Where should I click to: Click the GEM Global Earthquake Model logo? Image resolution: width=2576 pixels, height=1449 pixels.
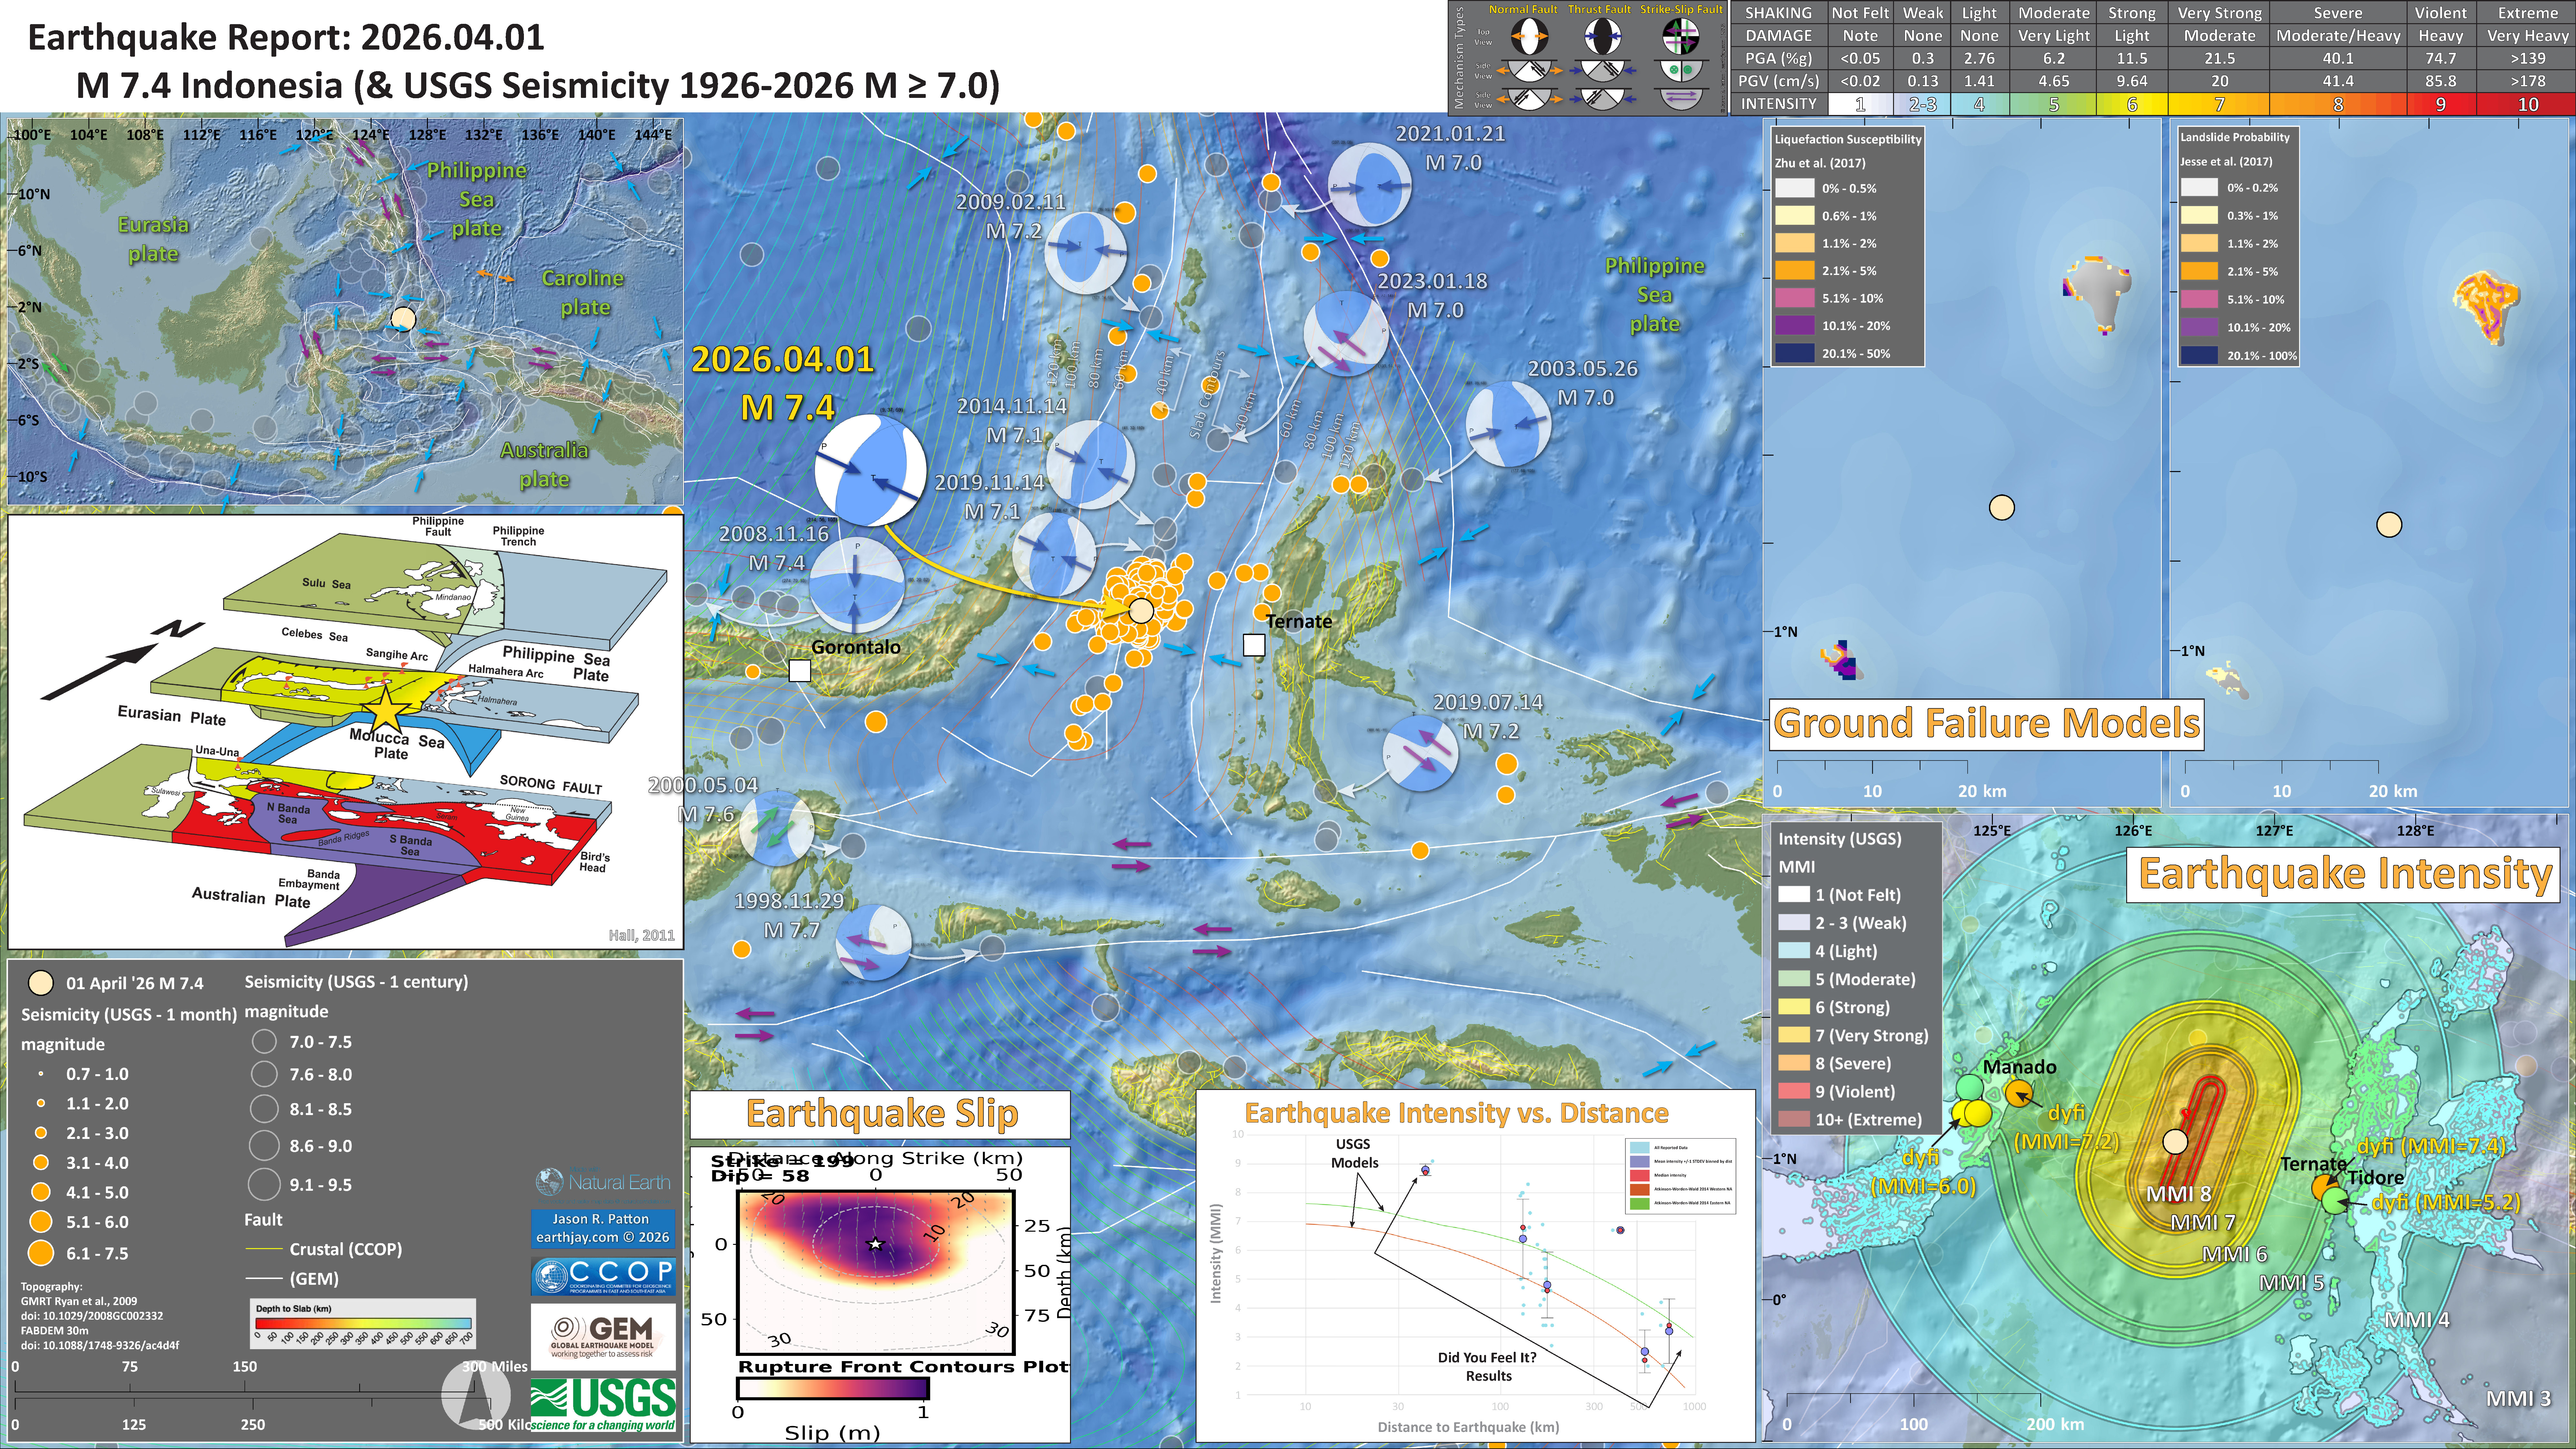pyautogui.click(x=603, y=1337)
